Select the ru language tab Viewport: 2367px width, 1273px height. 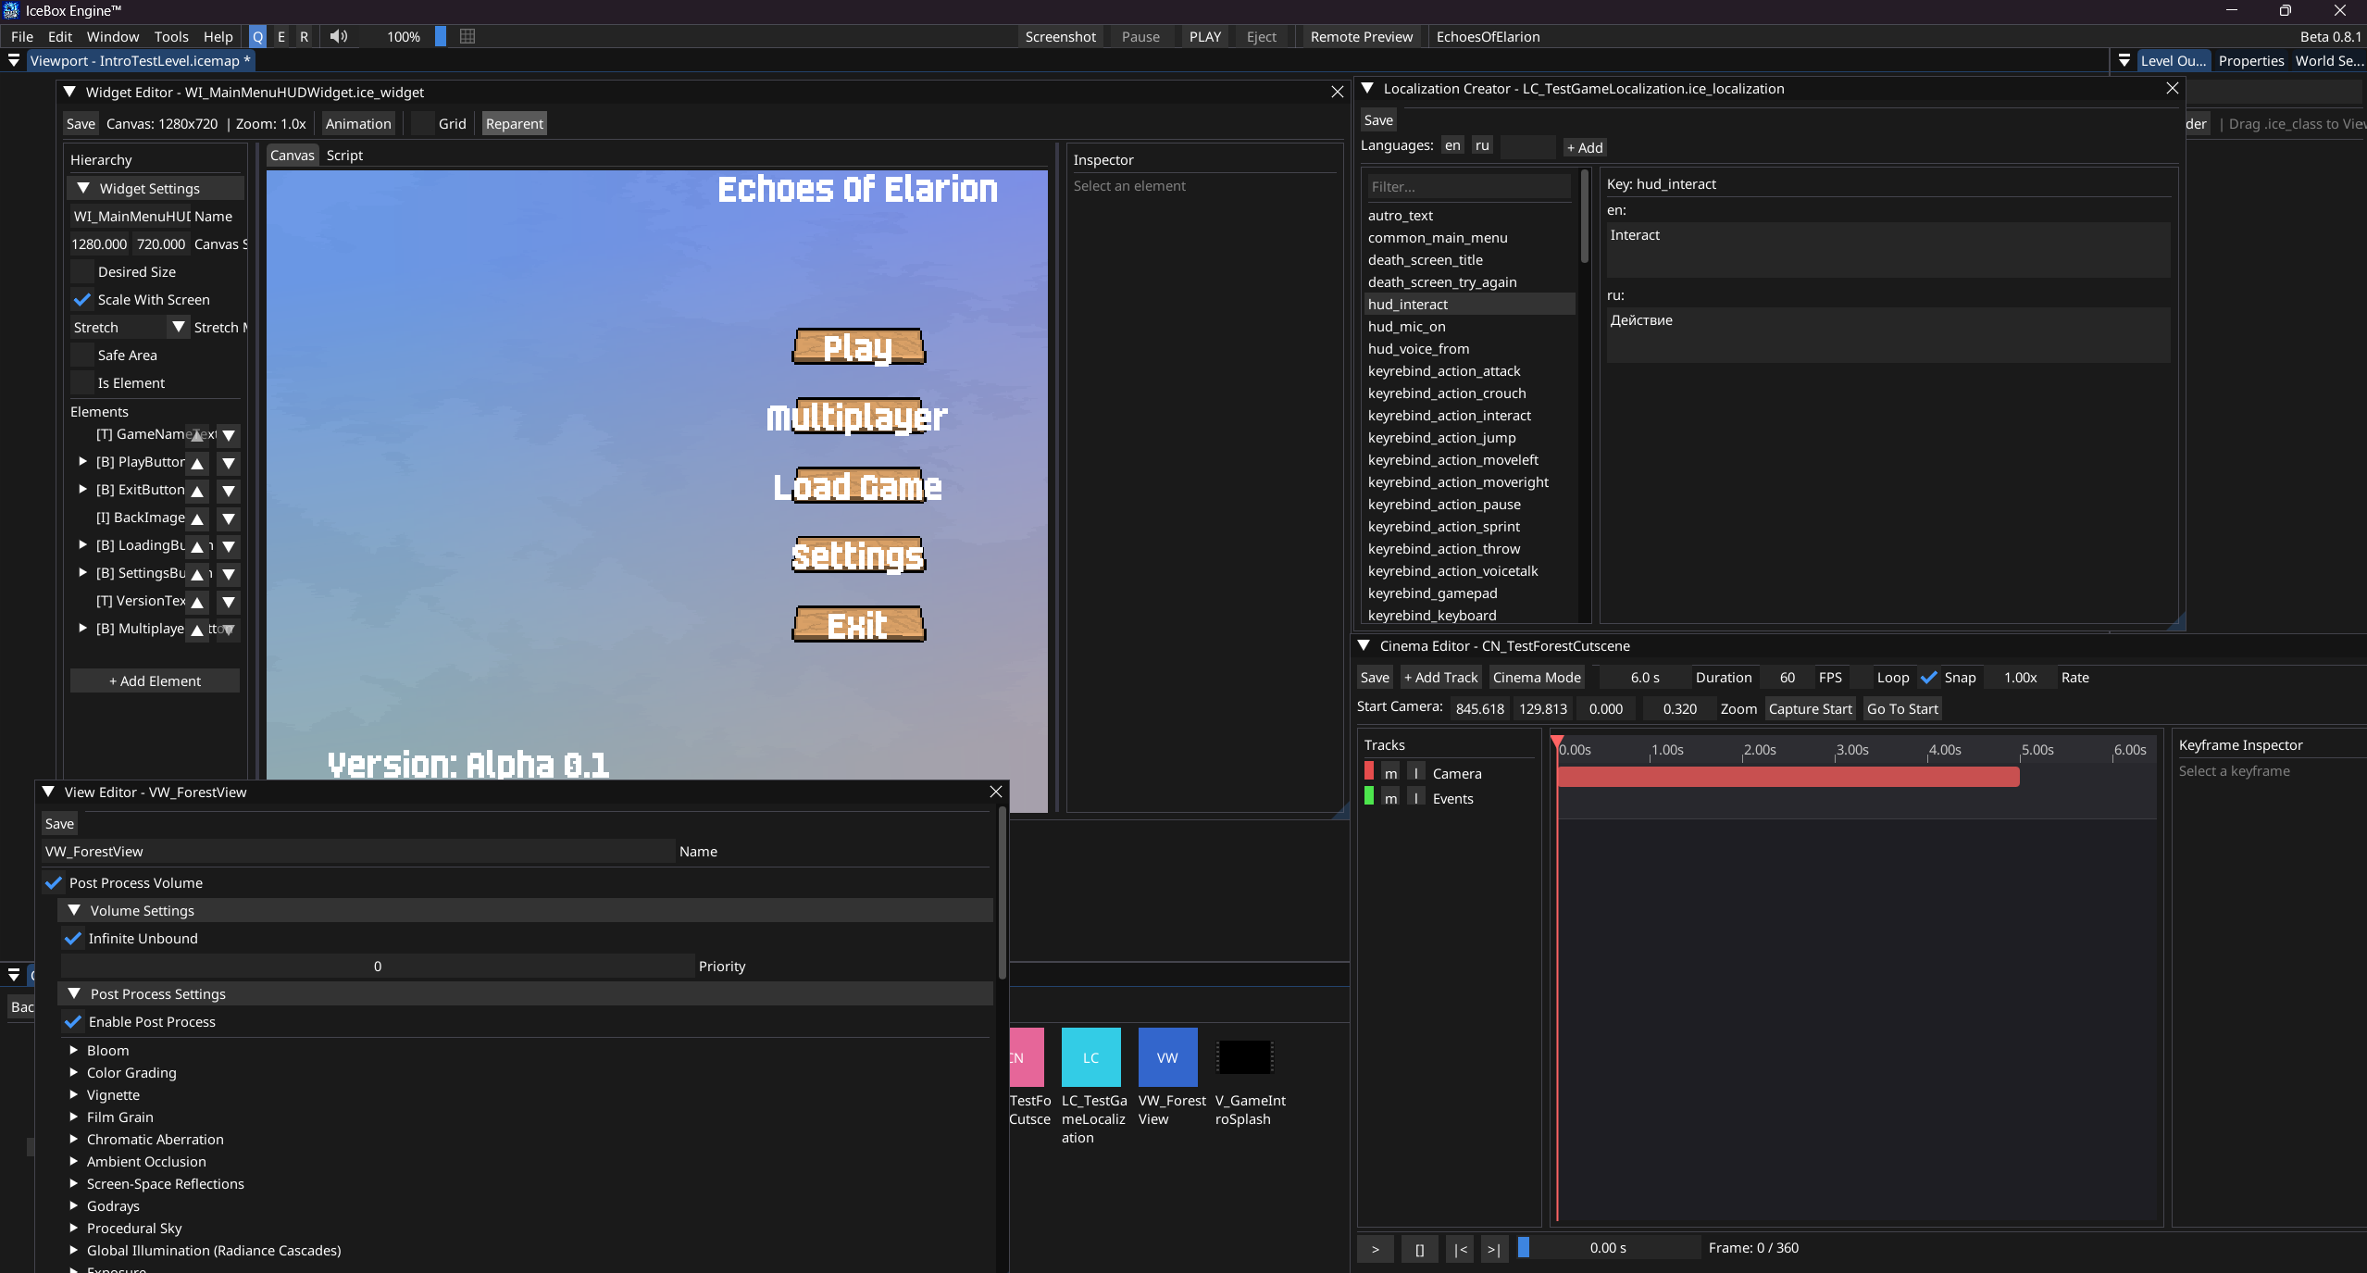pos(1482,145)
